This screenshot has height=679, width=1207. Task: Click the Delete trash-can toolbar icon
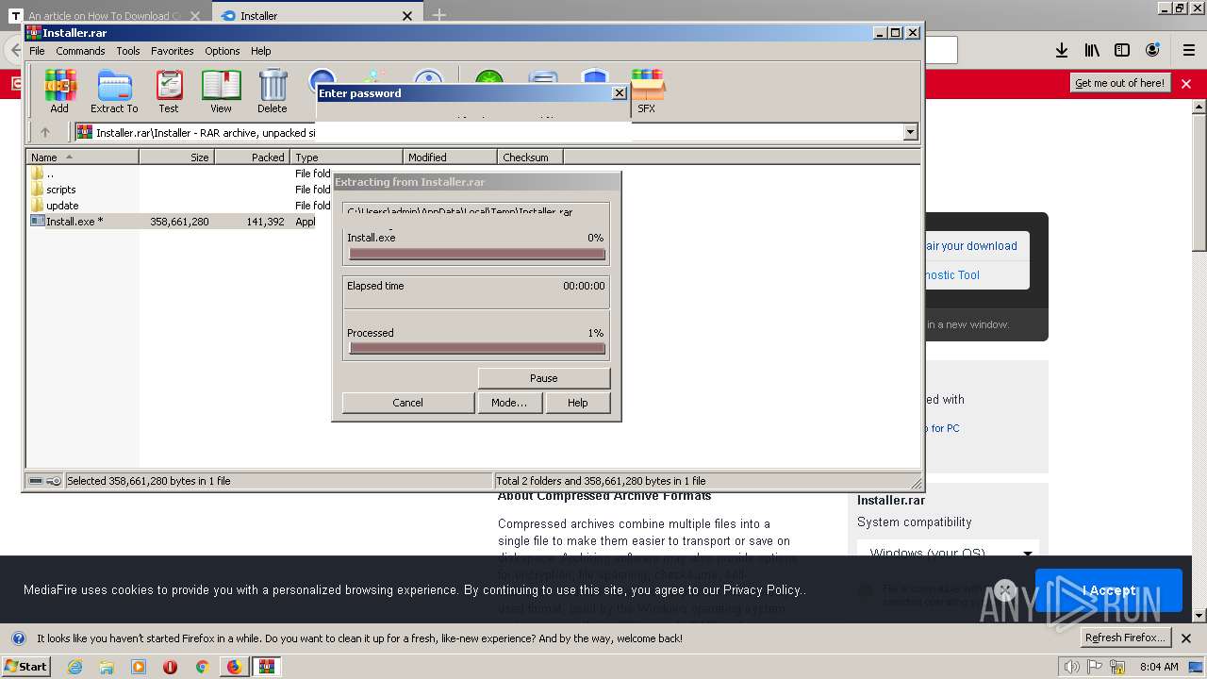point(273,91)
